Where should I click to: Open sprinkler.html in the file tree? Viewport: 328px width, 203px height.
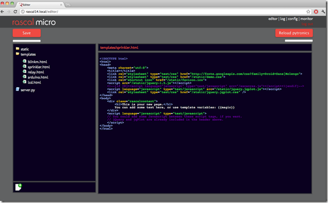coord(39,67)
